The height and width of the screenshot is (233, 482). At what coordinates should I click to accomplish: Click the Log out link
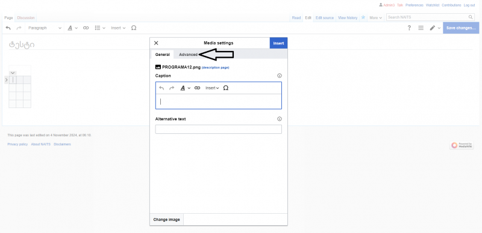coord(469,5)
